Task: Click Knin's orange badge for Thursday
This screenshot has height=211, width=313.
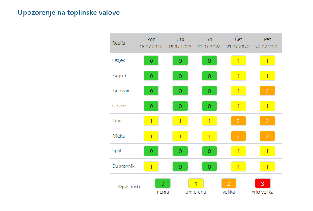Action: (238, 121)
